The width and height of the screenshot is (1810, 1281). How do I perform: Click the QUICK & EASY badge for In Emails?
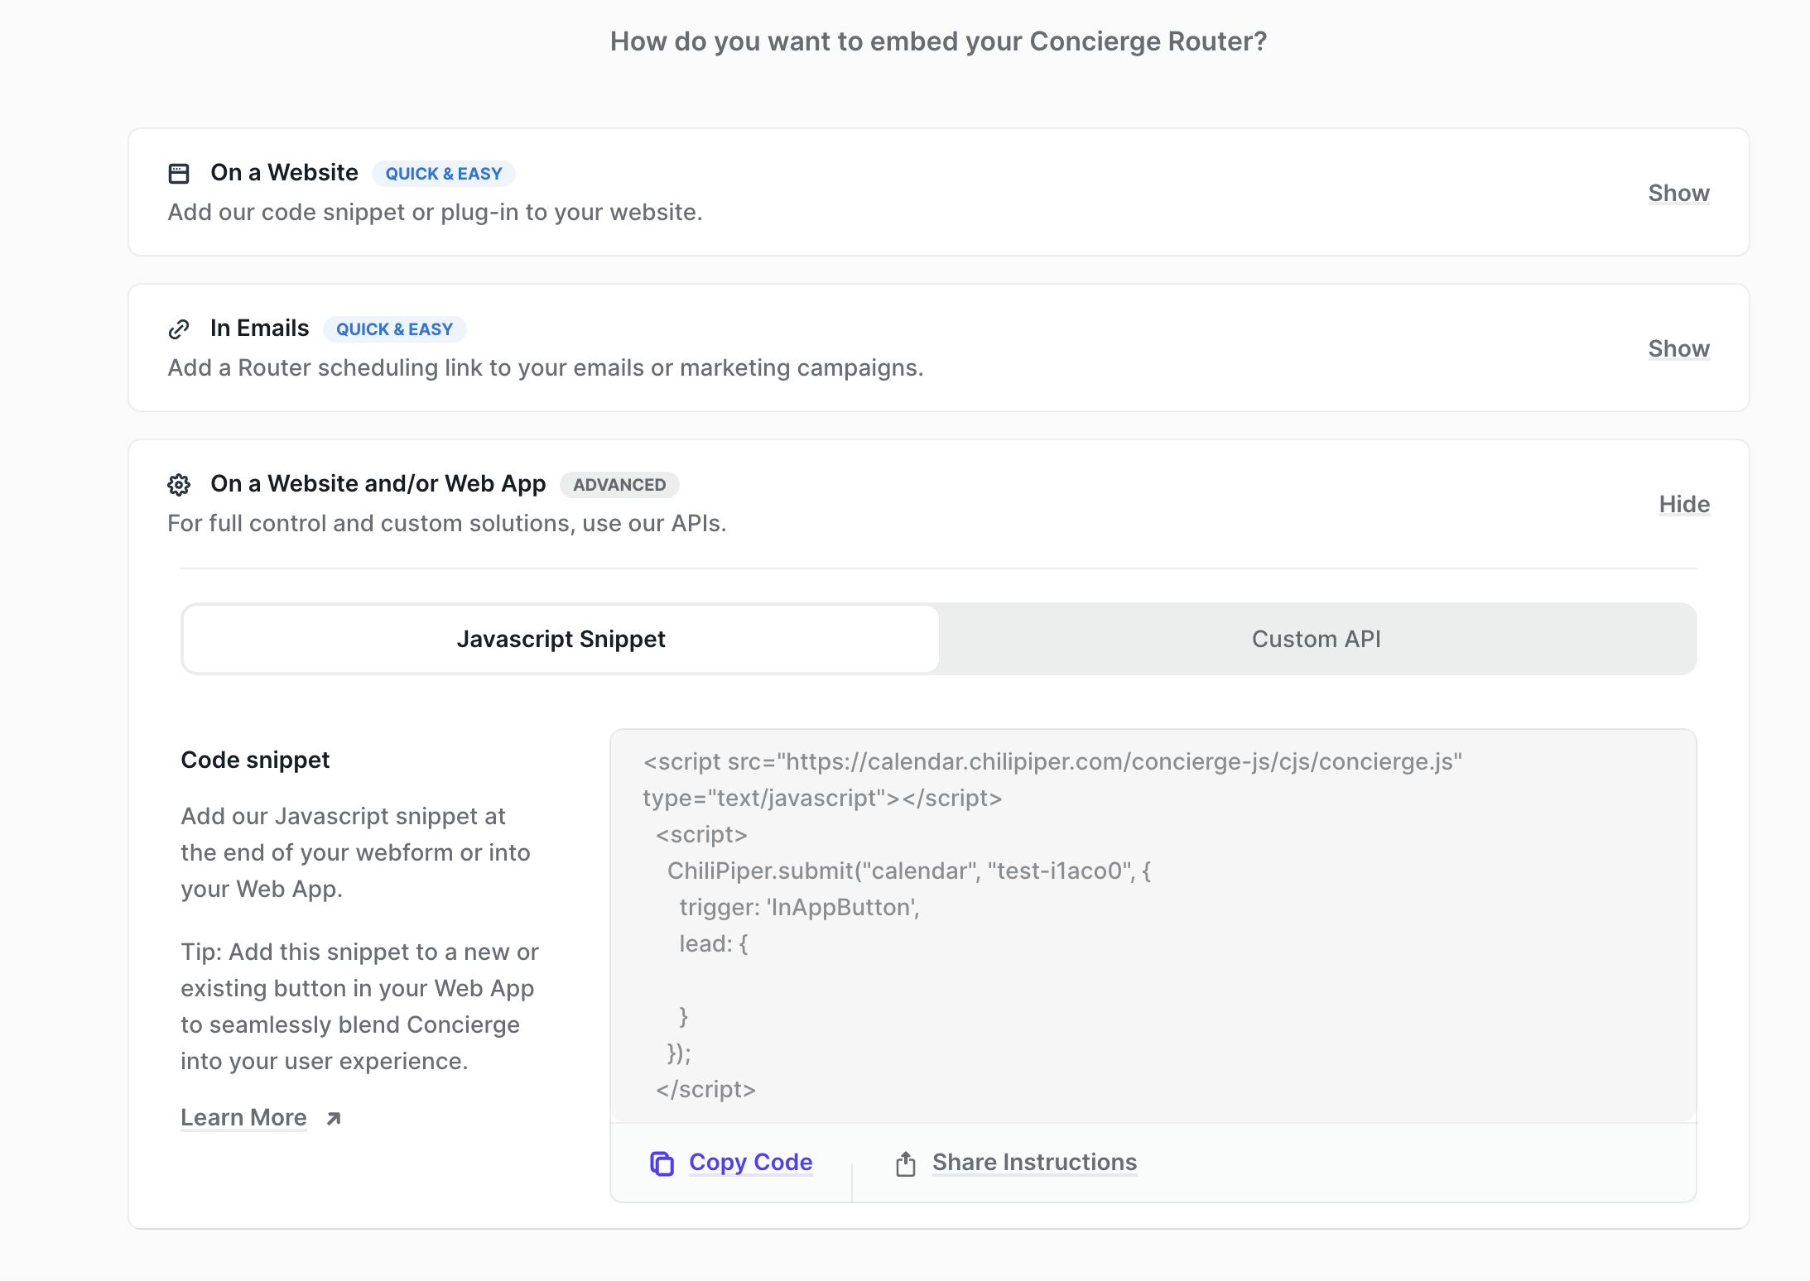click(394, 329)
